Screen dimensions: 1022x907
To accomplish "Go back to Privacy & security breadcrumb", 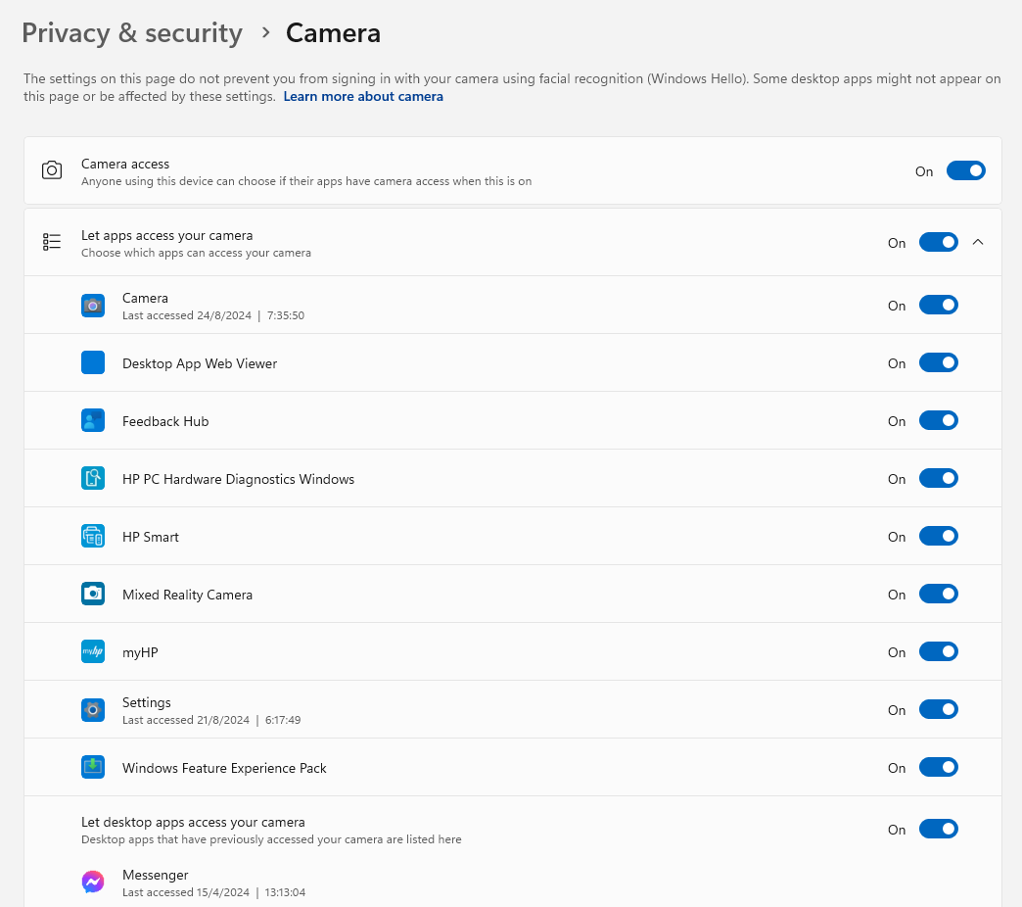I will point(131,33).
